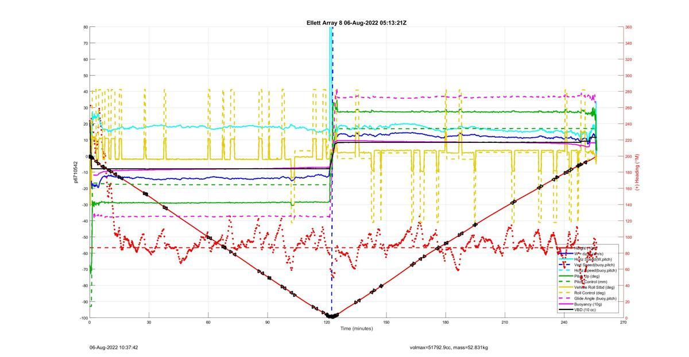This screenshot has height=357, width=689.
Task: Click the x-axis tick label '120'
Action: pos(327,323)
